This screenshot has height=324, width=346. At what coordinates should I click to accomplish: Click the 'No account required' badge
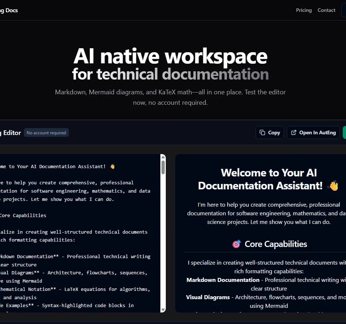tap(46, 133)
